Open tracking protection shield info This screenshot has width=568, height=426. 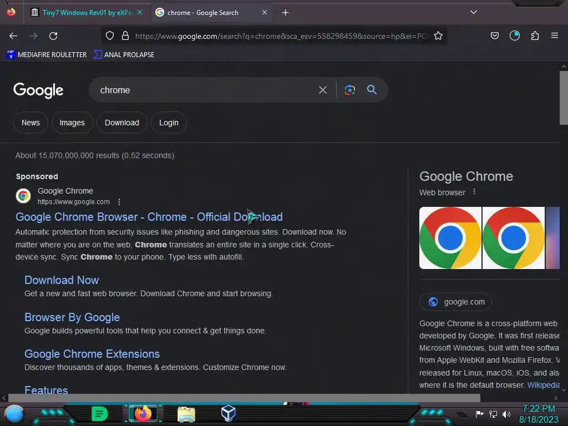[x=110, y=35]
